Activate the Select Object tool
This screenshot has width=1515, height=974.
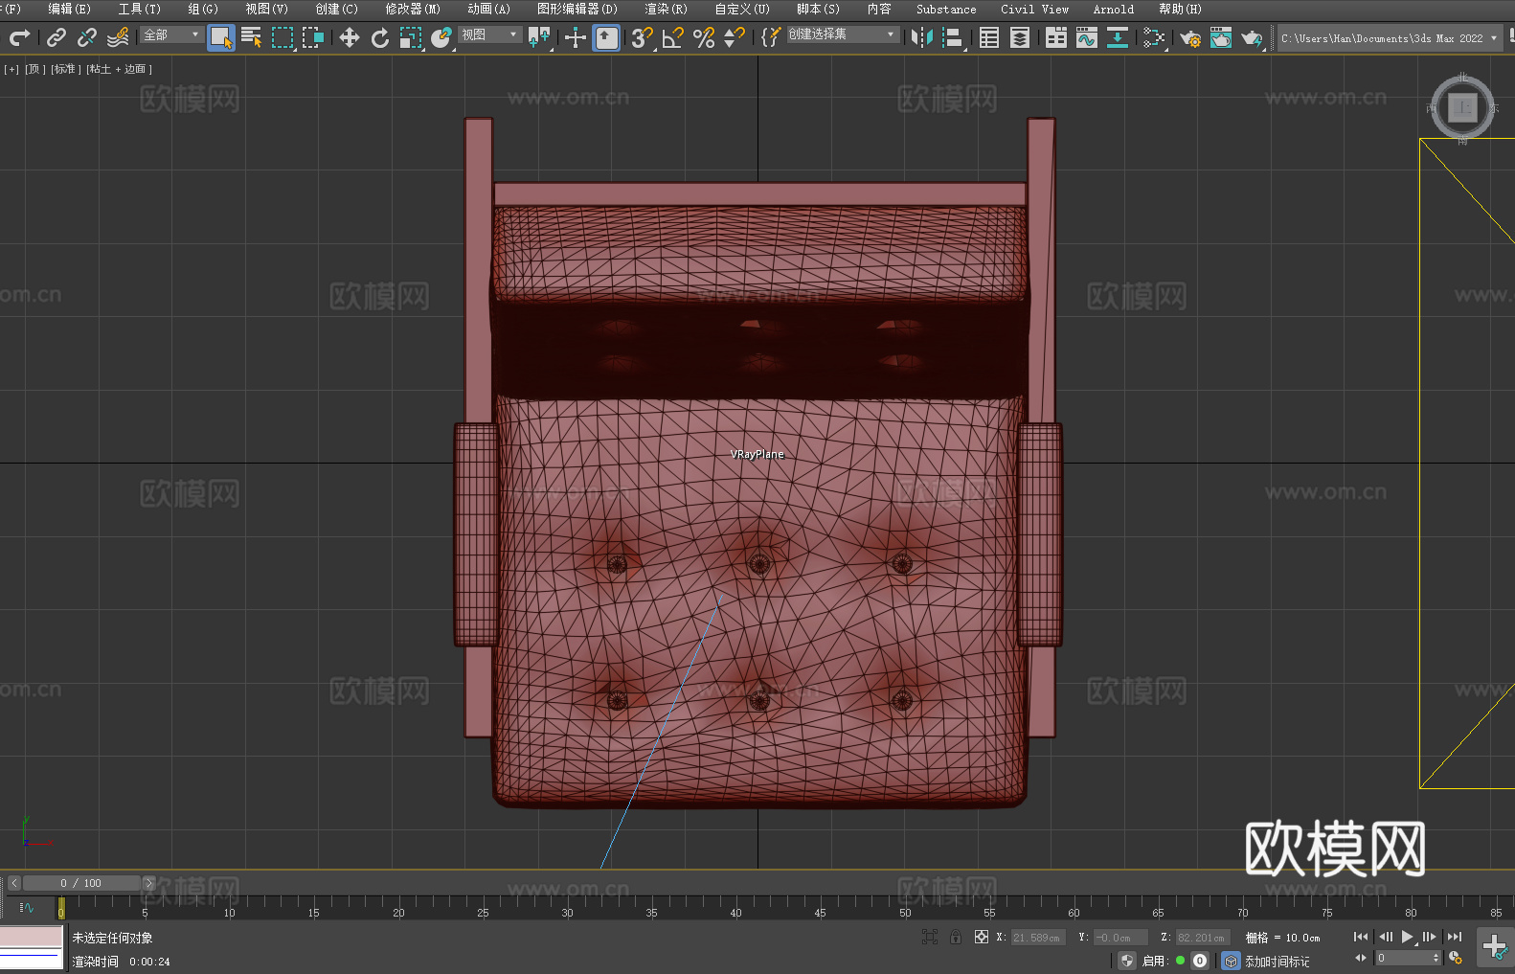pyautogui.click(x=221, y=37)
